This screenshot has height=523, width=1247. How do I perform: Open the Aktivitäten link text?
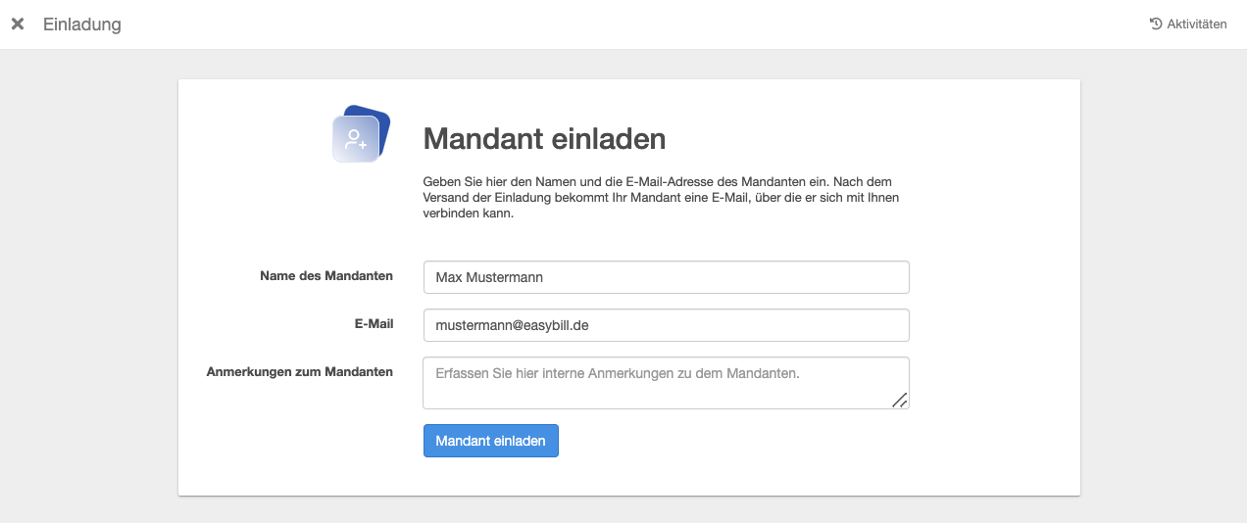[1196, 24]
